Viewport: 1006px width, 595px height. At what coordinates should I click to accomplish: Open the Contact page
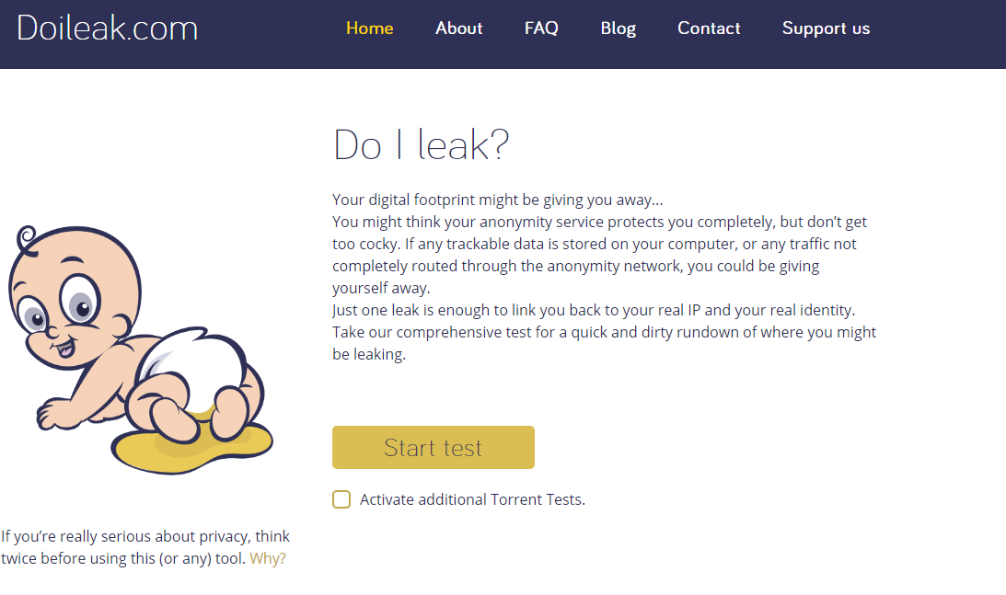pyautogui.click(x=709, y=29)
